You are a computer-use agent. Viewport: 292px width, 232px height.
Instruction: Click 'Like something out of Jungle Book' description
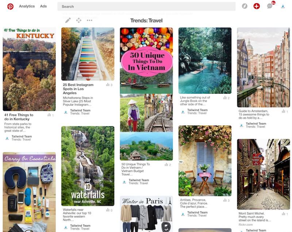click(x=195, y=101)
